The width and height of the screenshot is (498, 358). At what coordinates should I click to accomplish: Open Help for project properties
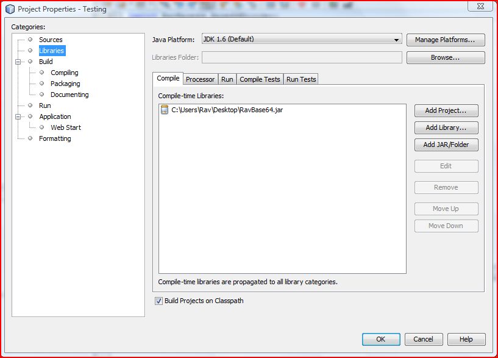[x=466, y=339]
